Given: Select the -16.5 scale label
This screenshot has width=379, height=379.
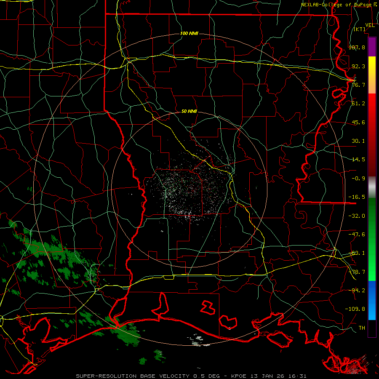Looking at the screenshot, I should pos(357,197).
